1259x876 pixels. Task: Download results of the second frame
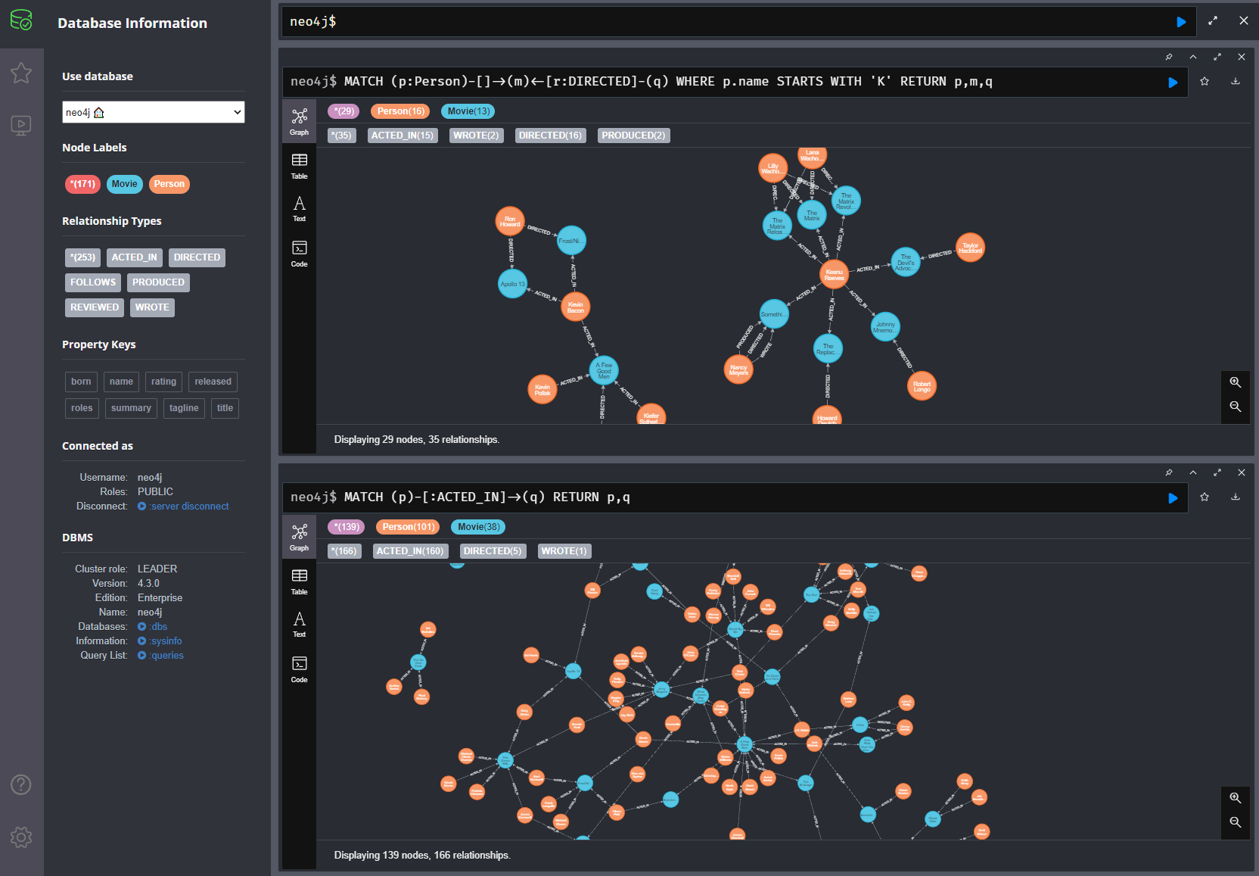tap(1236, 497)
